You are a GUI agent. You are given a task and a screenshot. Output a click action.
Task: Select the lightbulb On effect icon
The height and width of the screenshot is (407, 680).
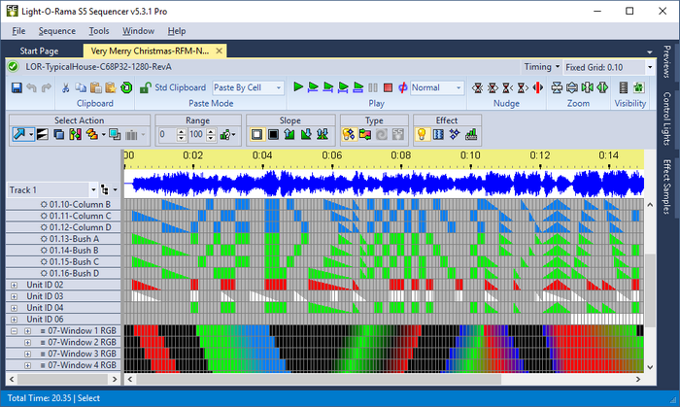point(422,134)
